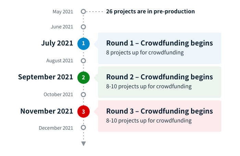This screenshot has width=240, height=156.
Task: Click the pink card's "8-10 projects" subtitle
Action: pos(149,120)
